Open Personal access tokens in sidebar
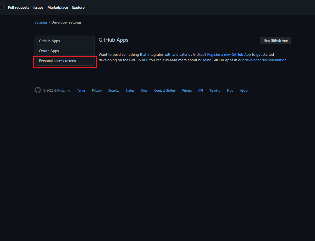The image size is (315, 241). [x=64, y=61]
